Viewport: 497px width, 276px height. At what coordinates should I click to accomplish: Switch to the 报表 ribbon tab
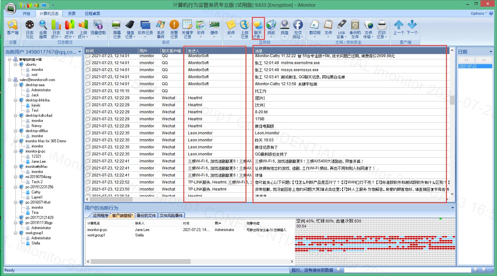72,13
